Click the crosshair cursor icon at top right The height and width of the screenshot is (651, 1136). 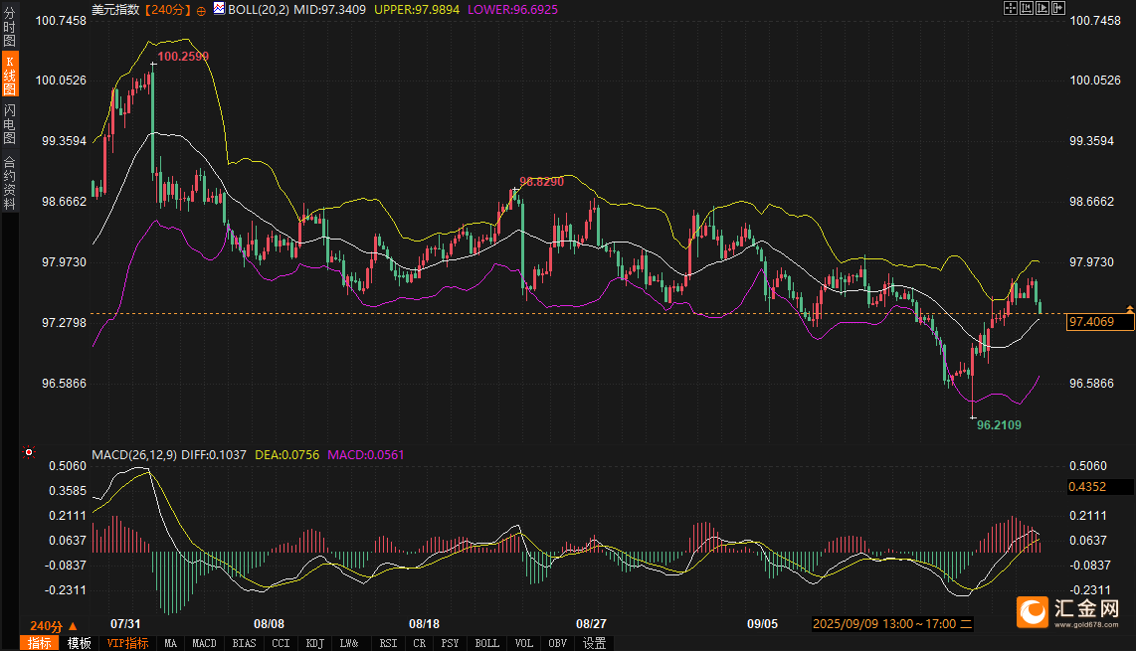1010,8
